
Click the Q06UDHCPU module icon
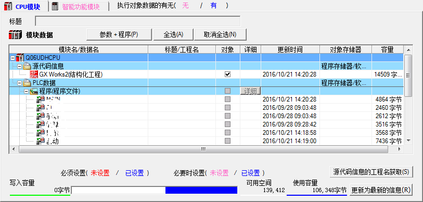(x=20, y=57)
